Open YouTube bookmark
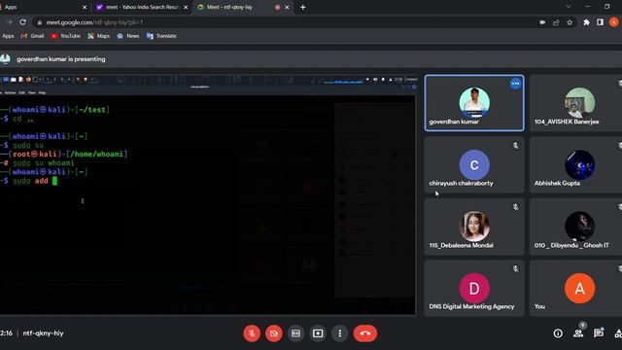Screen dimensions: 622x350 pos(65,36)
